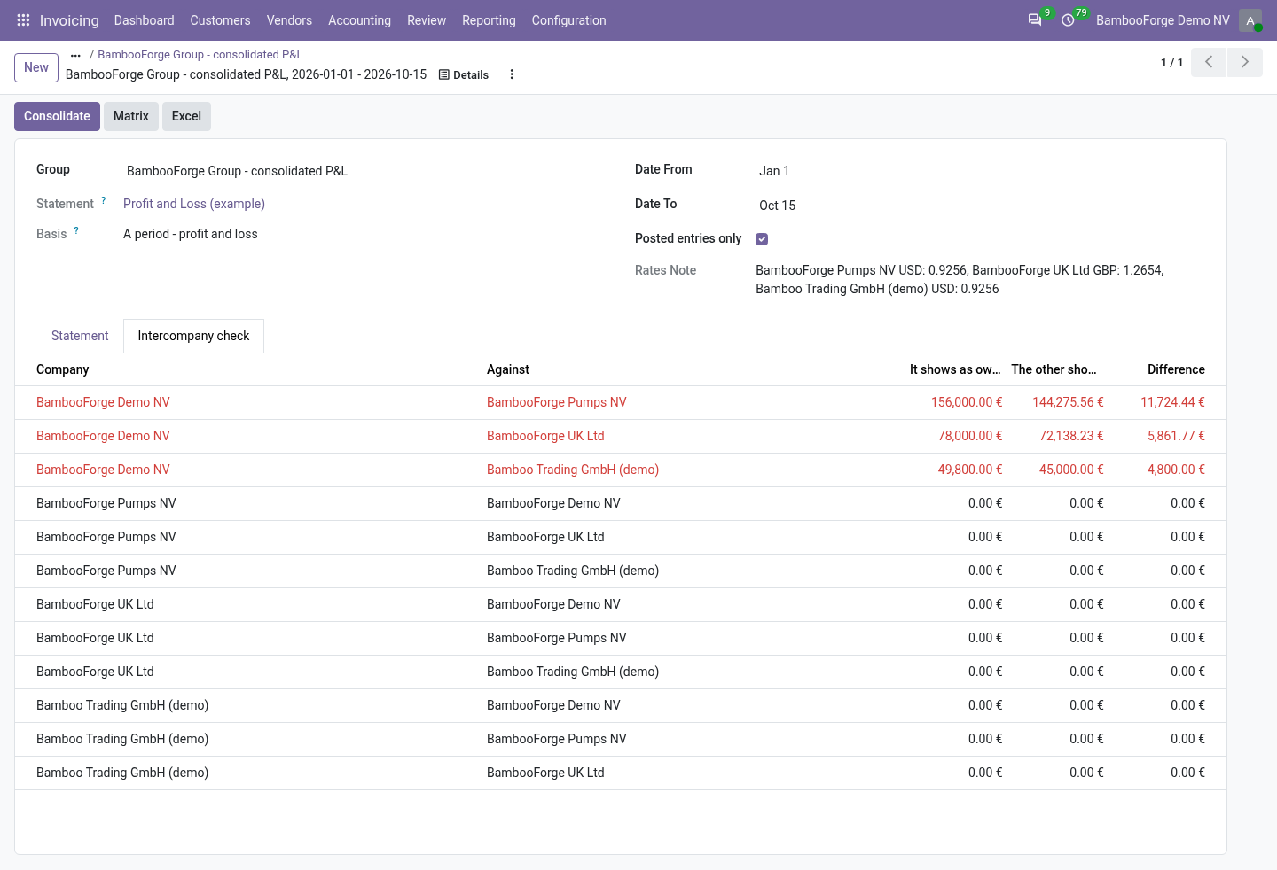Open the record actions kebab menu
Viewport: 1277px width, 870px height.
click(x=512, y=74)
